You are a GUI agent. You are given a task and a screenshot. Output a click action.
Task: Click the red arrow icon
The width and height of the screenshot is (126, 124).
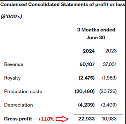[x=62, y=119]
